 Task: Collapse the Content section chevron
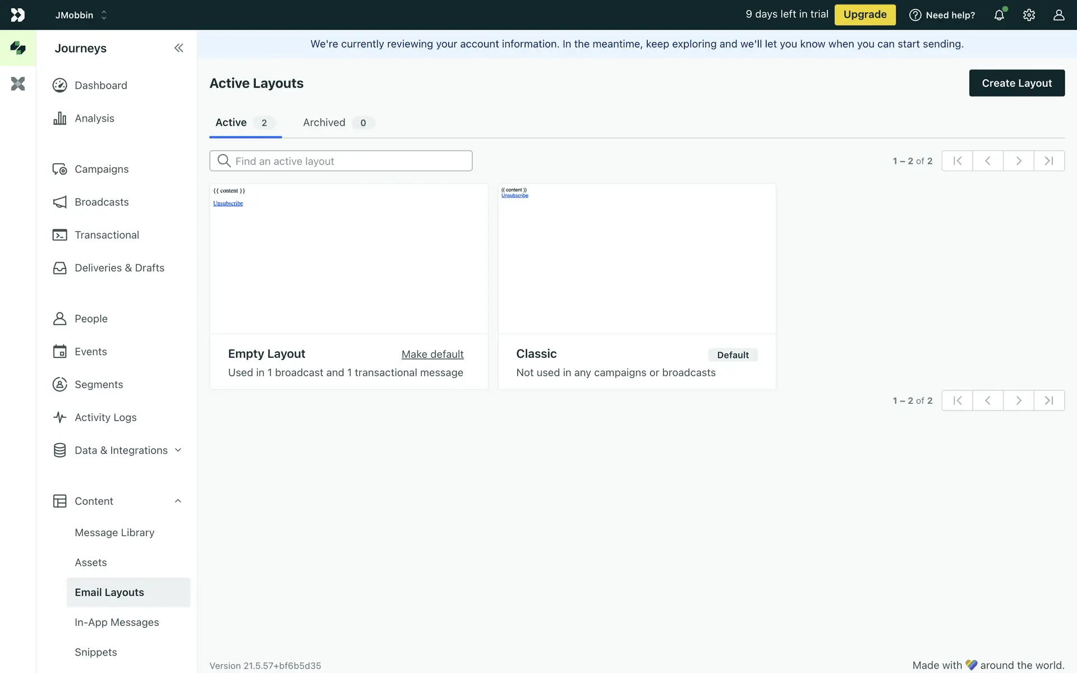point(178,501)
